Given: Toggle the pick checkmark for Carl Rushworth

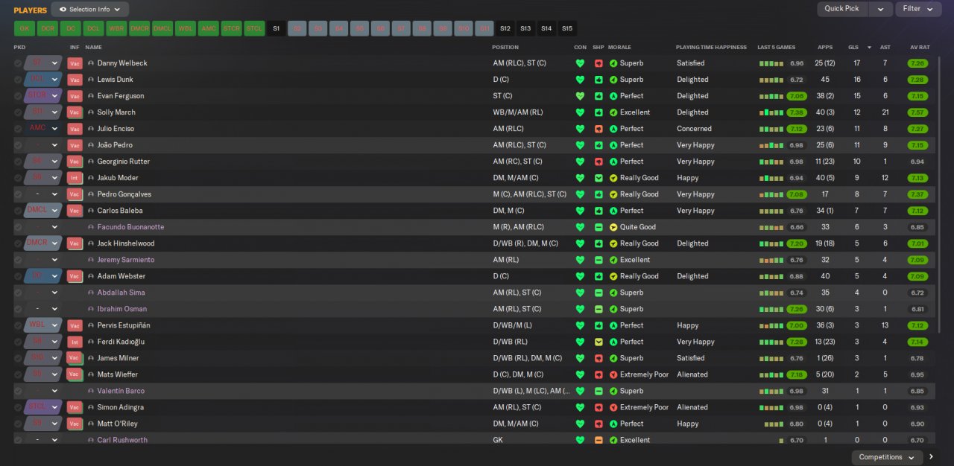Looking at the screenshot, I should click(18, 440).
